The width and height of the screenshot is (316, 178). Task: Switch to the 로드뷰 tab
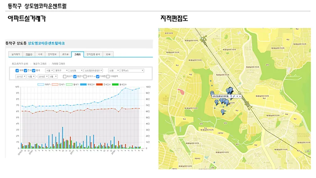65,54
